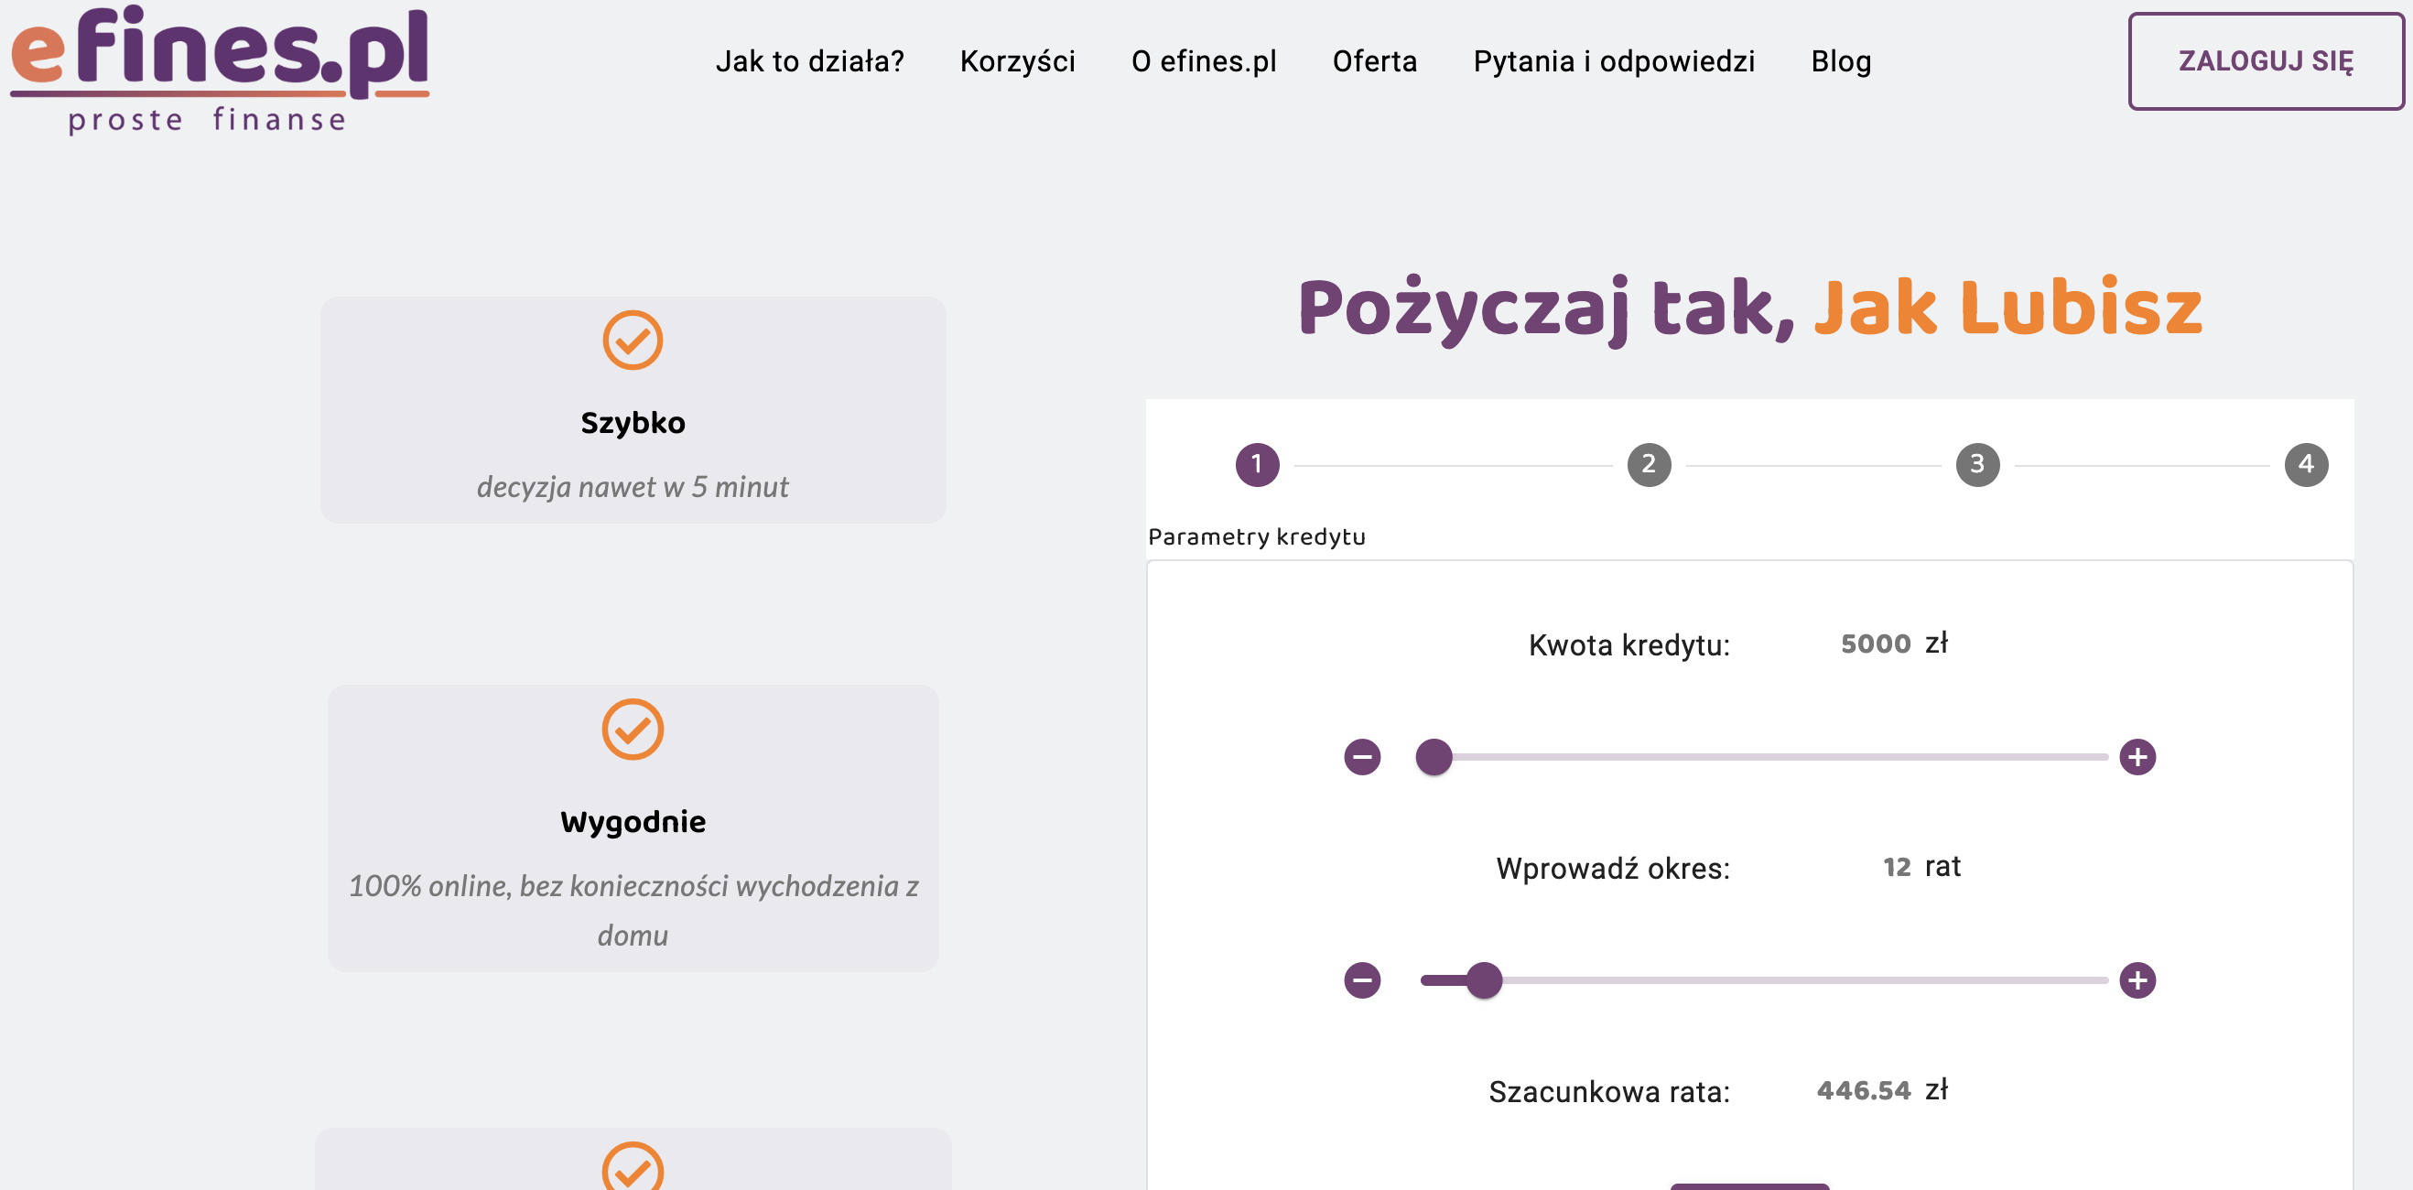Image resolution: width=2413 pixels, height=1190 pixels.
Task: Go to step 2 circle
Action: (1649, 465)
